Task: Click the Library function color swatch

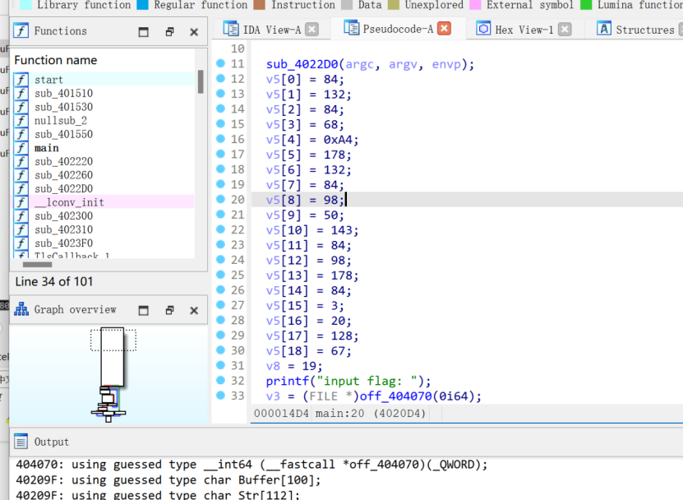Action: click(x=25, y=5)
